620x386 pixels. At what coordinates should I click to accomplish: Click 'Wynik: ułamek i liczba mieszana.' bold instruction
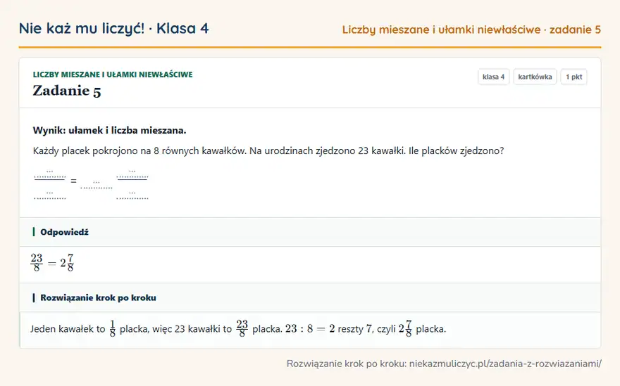(109, 130)
